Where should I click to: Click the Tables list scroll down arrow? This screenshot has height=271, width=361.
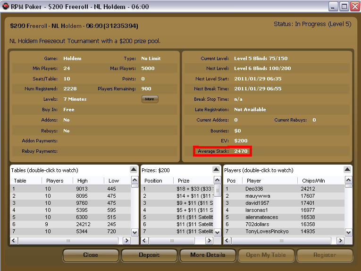pos(134,232)
